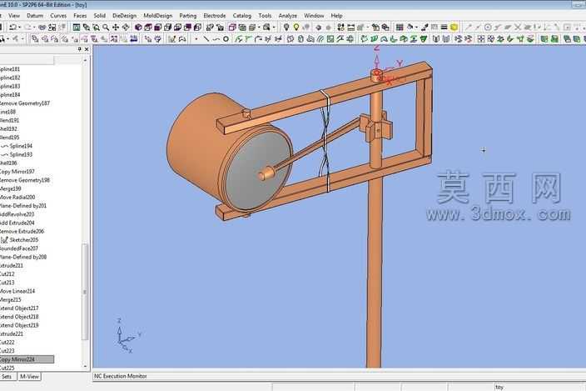
Task: Select Remove Extrude206 feature
Action: [x=22, y=232]
